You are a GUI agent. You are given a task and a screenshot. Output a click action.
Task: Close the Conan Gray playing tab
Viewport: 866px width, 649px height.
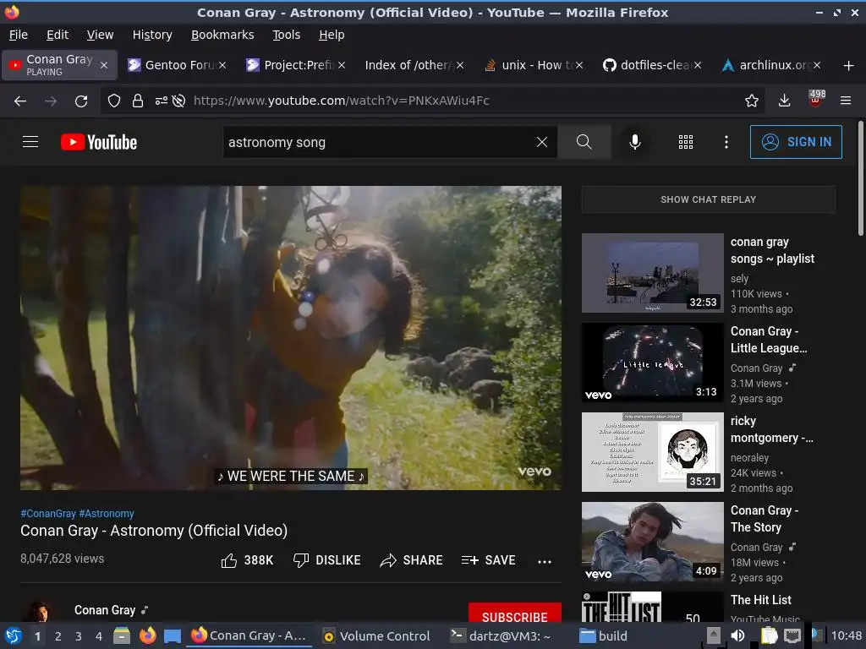tap(104, 65)
